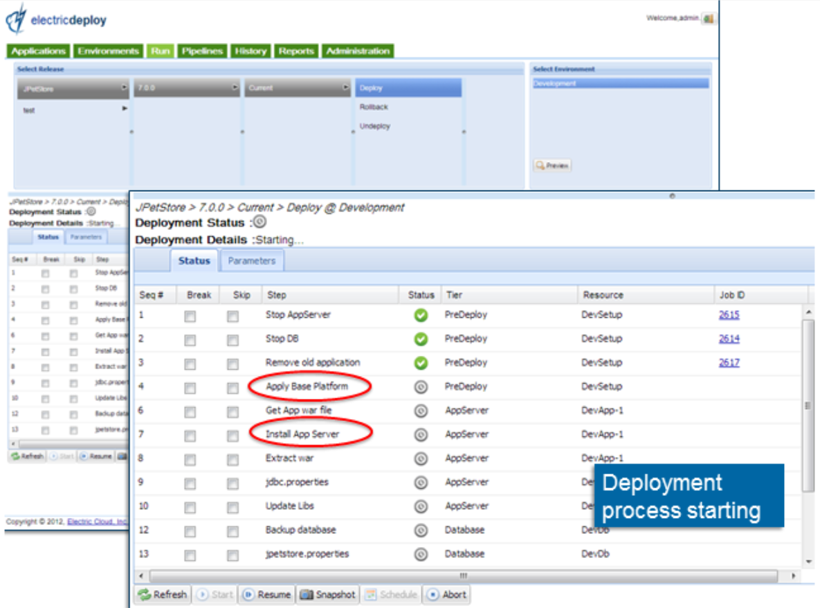
Task: Select the Development environment
Action: coord(621,83)
